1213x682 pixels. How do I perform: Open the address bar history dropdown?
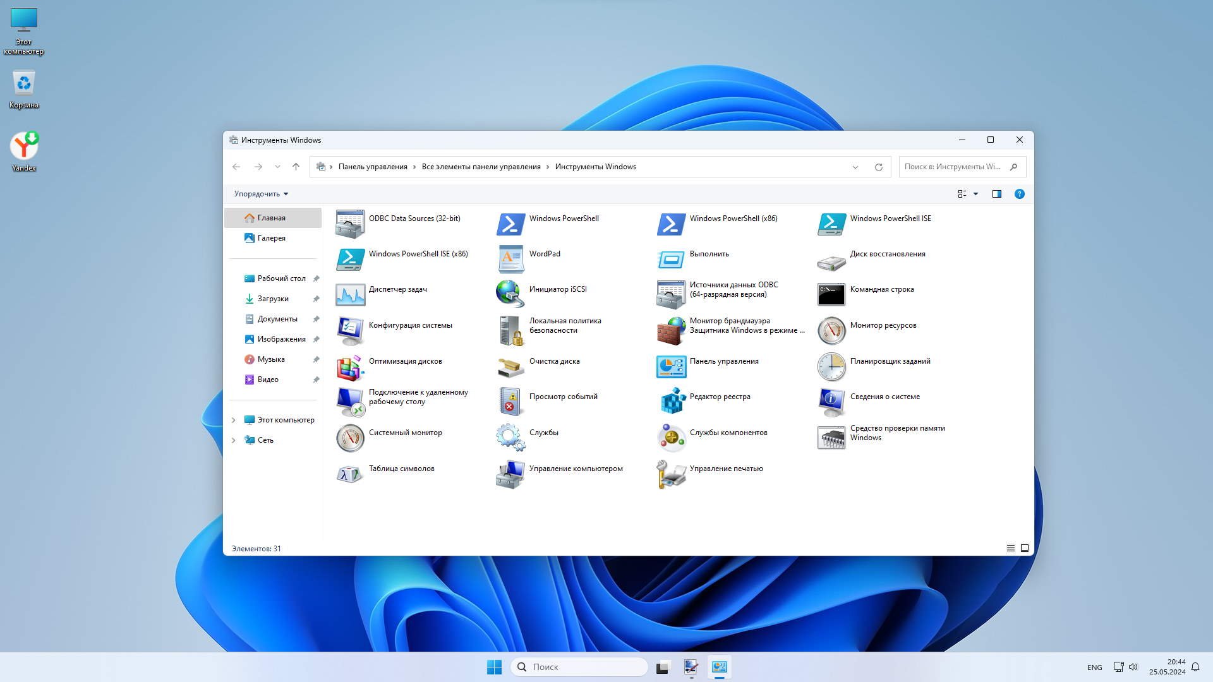pyautogui.click(x=855, y=167)
